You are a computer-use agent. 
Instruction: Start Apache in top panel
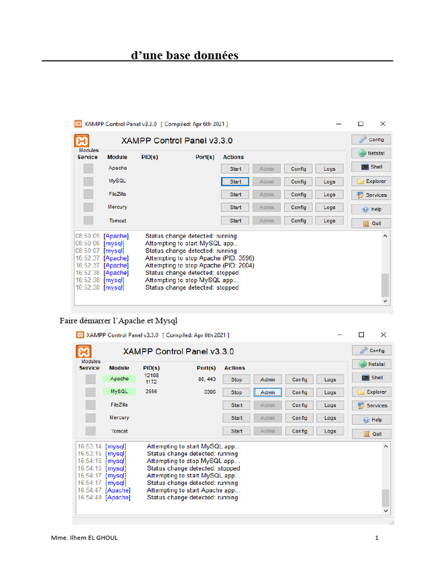click(235, 169)
